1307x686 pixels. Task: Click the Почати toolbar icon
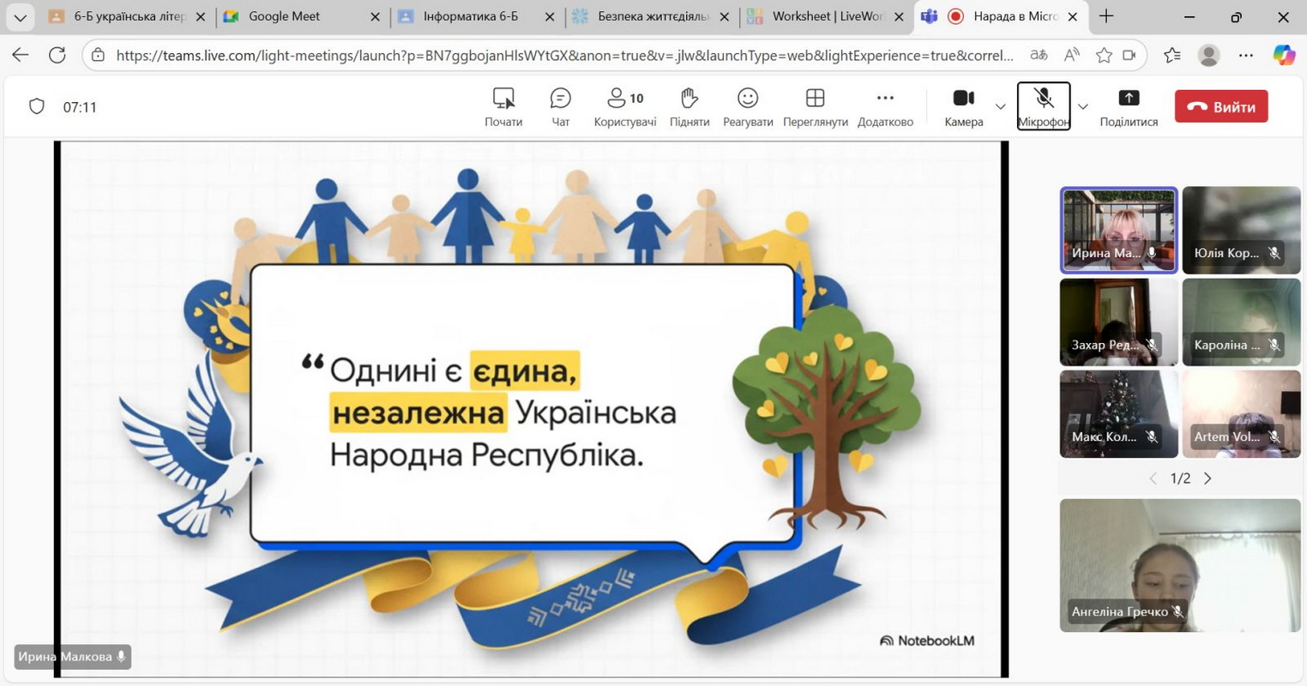pos(503,106)
